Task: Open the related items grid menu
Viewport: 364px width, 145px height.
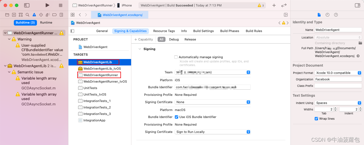Action: point(72,15)
